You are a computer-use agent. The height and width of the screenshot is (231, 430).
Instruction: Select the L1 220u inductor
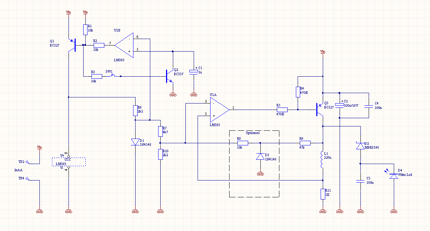pos(323,160)
